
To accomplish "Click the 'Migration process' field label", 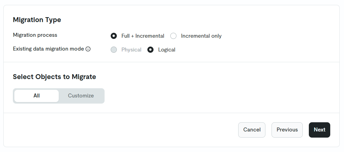I will click(x=35, y=35).
